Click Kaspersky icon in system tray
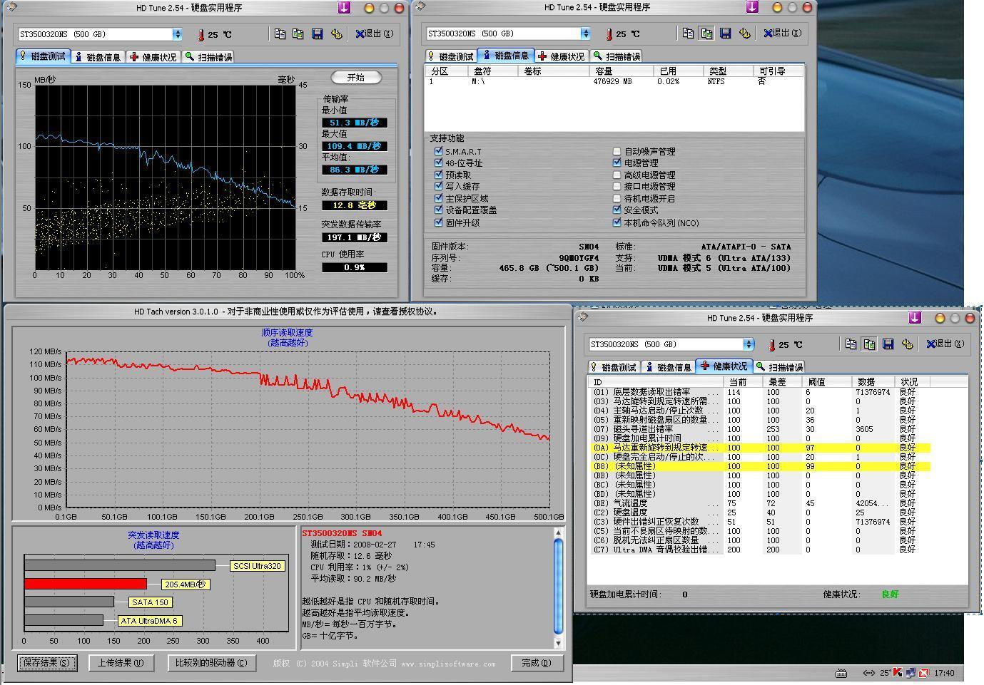Viewport: 984px width, 685px height. [897, 672]
